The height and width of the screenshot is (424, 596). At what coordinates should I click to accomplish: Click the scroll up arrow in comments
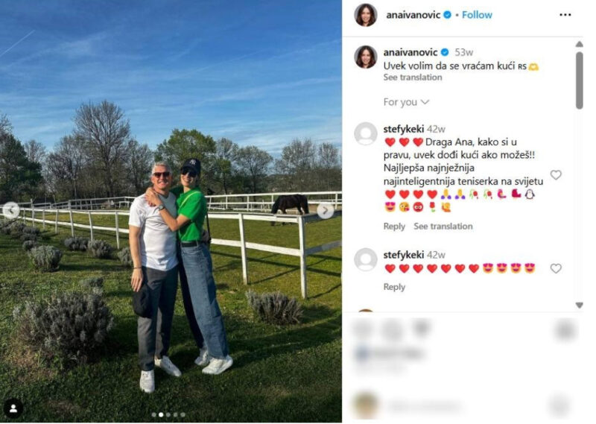click(x=579, y=44)
